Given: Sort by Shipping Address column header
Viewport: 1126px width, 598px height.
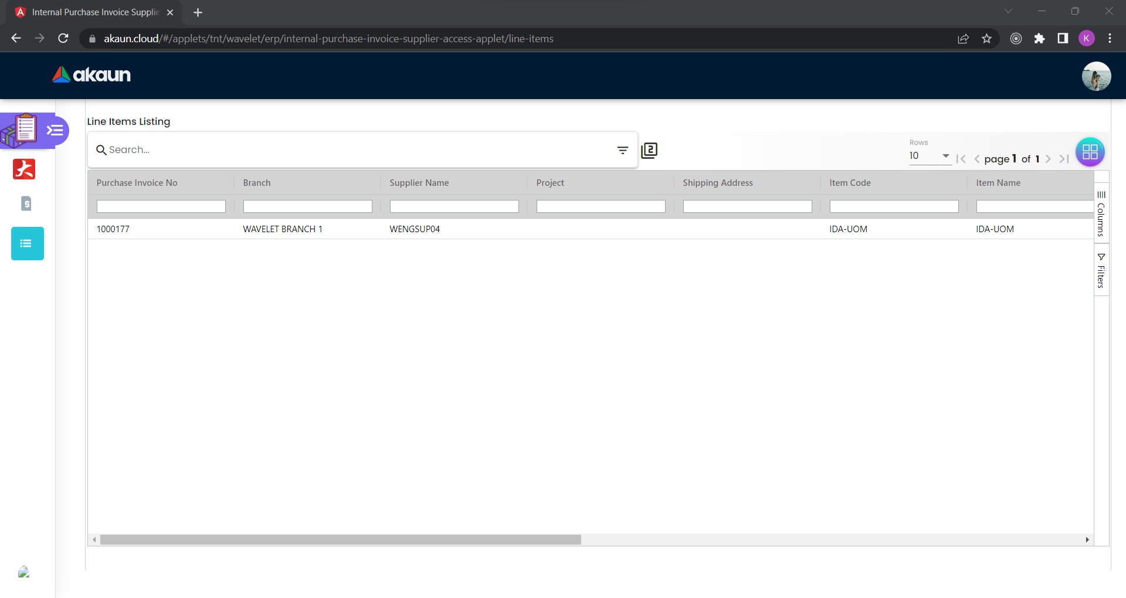Looking at the screenshot, I should coord(718,183).
